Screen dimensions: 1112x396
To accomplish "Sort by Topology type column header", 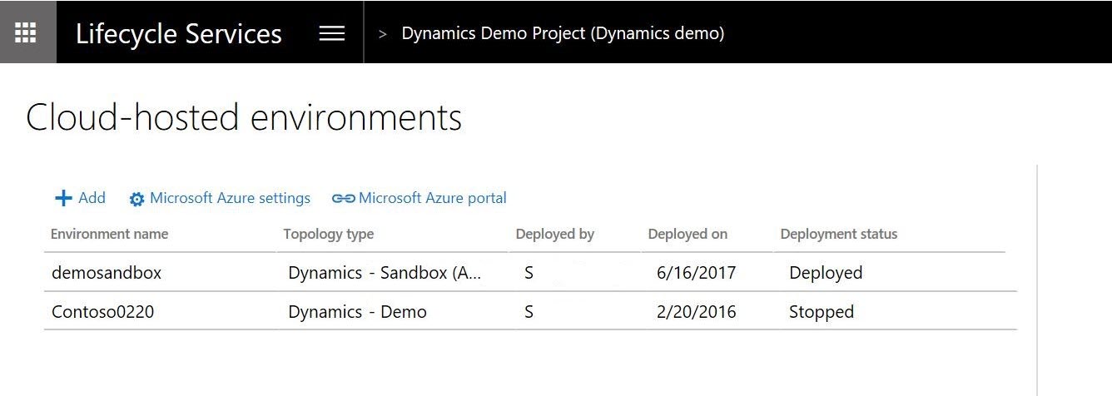I will 328,234.
